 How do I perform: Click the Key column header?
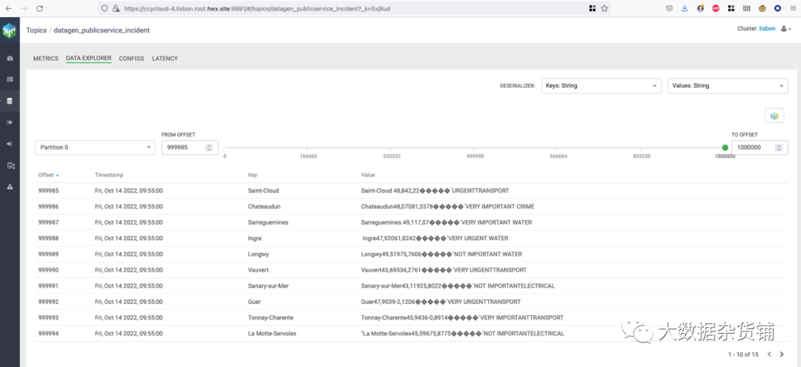click(x=252, y=174)
